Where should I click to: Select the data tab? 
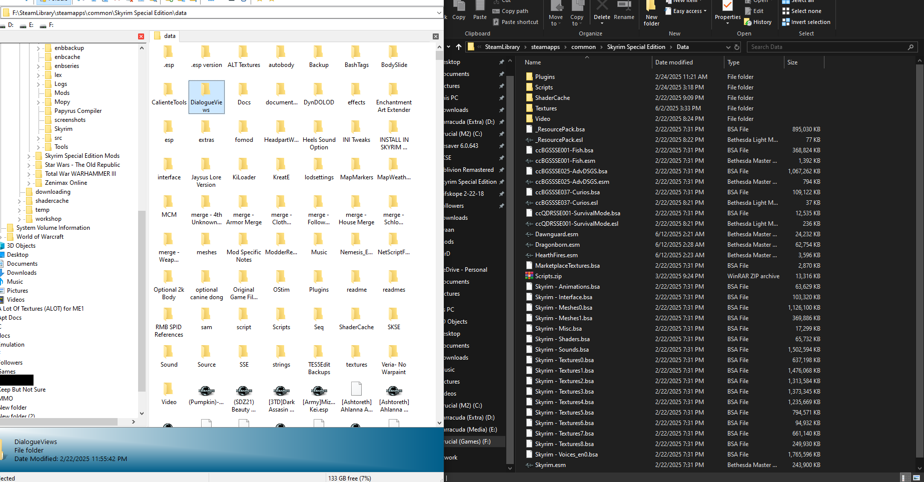165,36
